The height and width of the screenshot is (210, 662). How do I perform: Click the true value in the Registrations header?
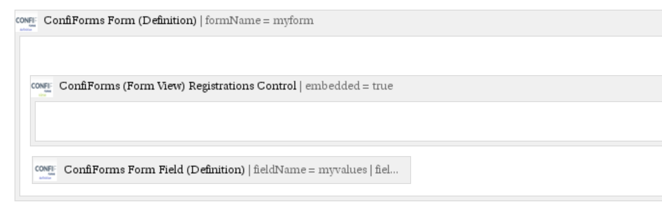[383, 86]
